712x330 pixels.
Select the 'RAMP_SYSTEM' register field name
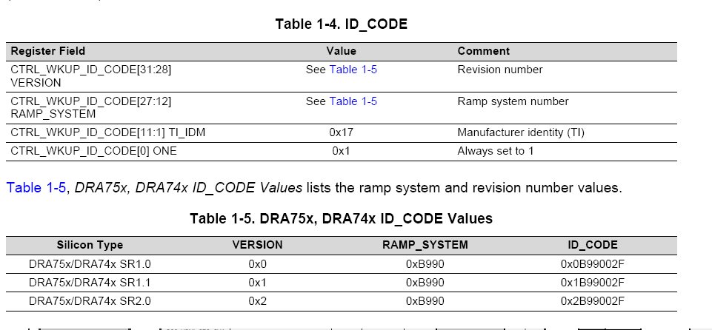click(53, 114)
